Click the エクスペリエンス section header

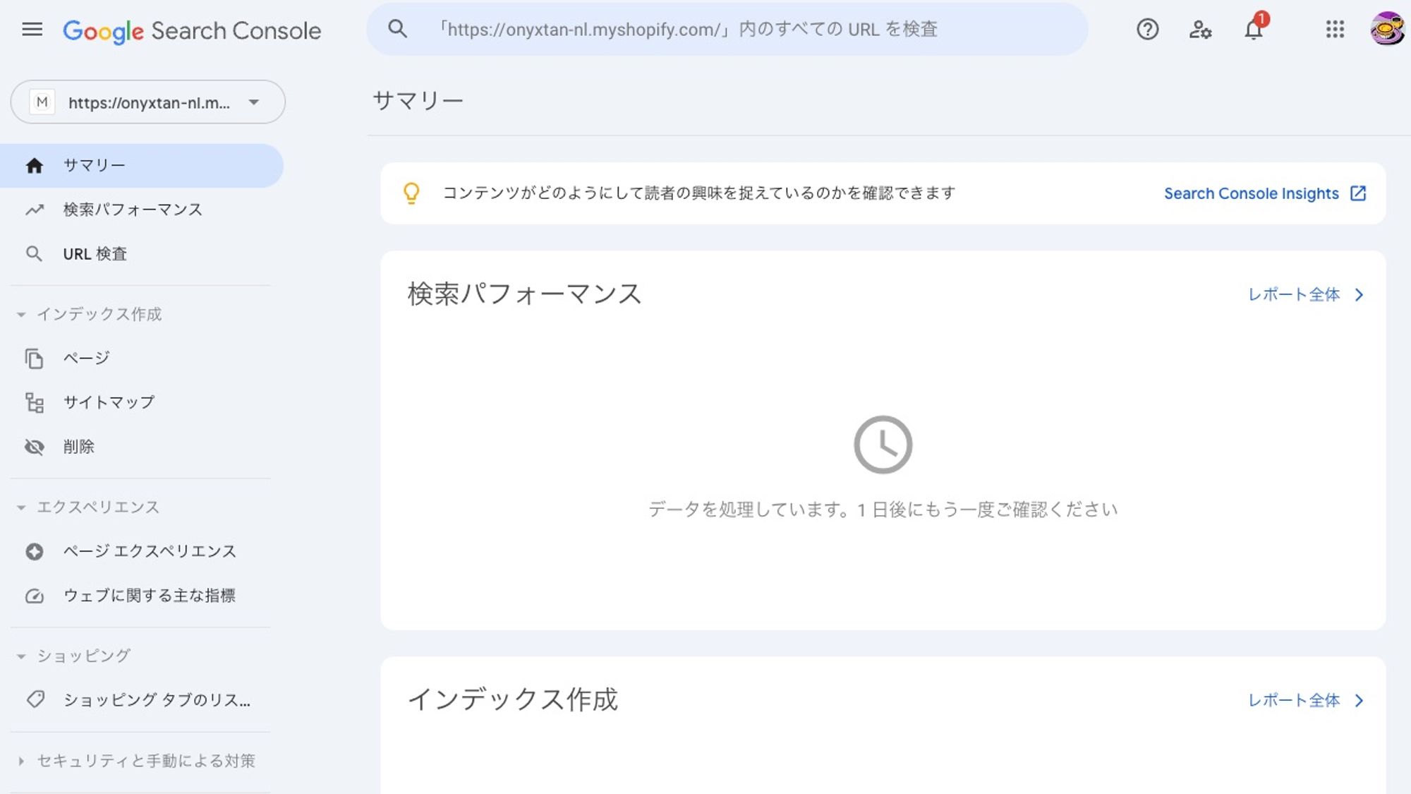98,507
